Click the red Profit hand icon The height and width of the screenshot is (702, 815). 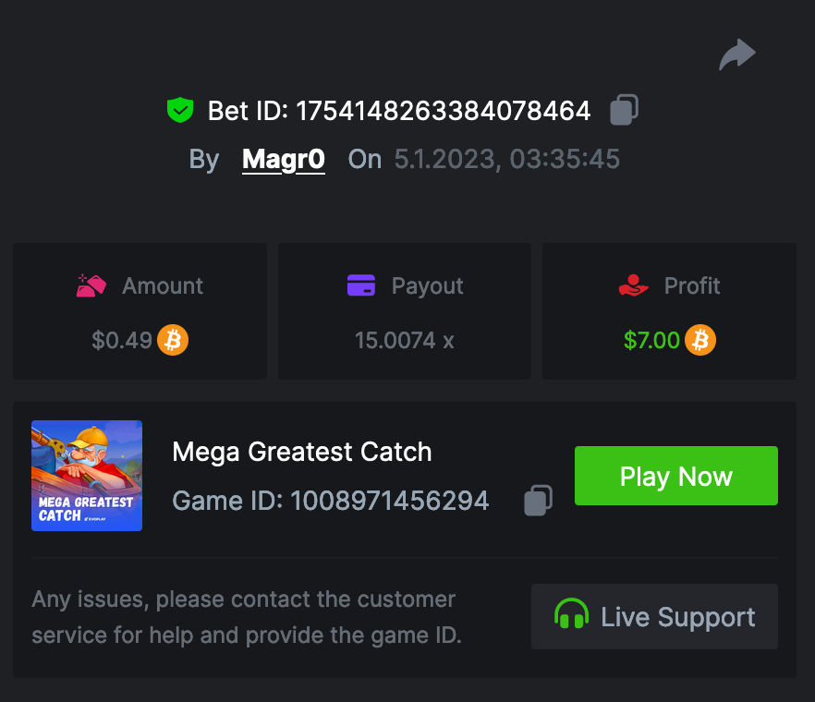coord(634,285)
